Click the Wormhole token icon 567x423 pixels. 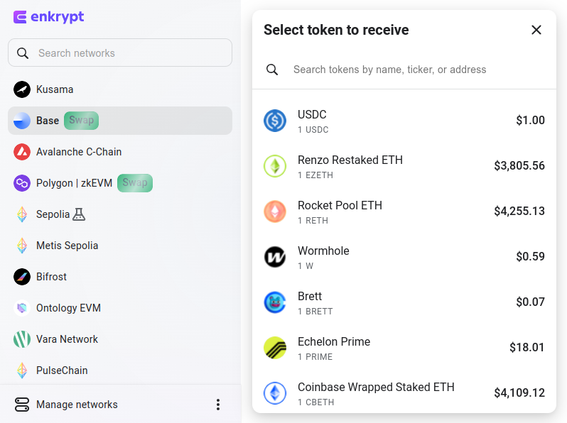275,257
